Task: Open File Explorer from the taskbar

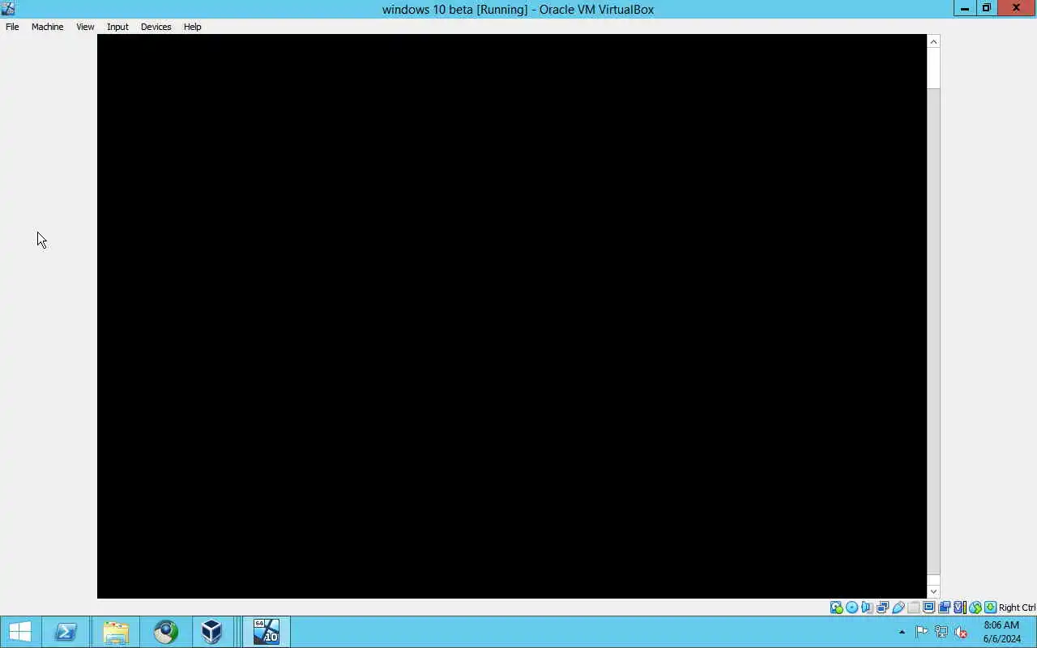Action: [116, 632]
